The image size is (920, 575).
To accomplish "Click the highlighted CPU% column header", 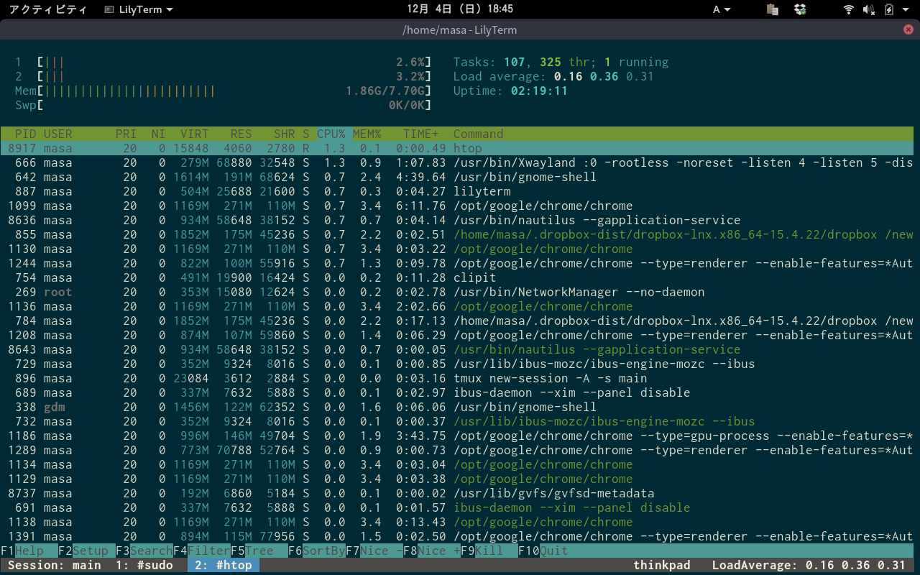I will coord(331,134).
